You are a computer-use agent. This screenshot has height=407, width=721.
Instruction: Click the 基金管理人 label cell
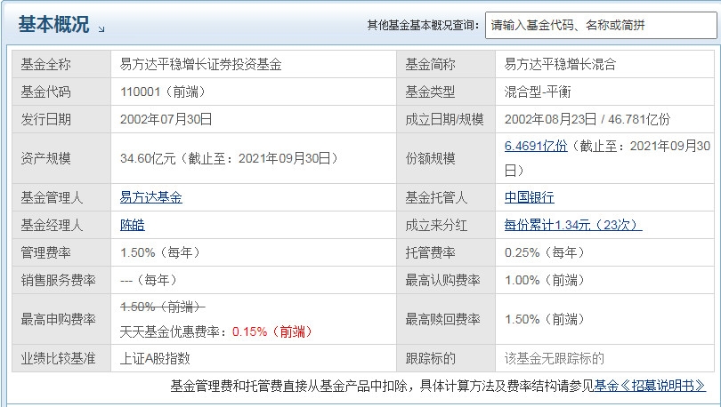61,197
